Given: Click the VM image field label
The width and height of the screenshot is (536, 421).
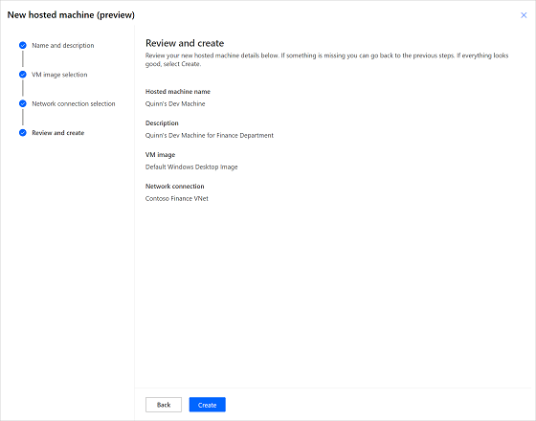Looking at the screenshot, I should pyautogui.click(x=161, y=155).
